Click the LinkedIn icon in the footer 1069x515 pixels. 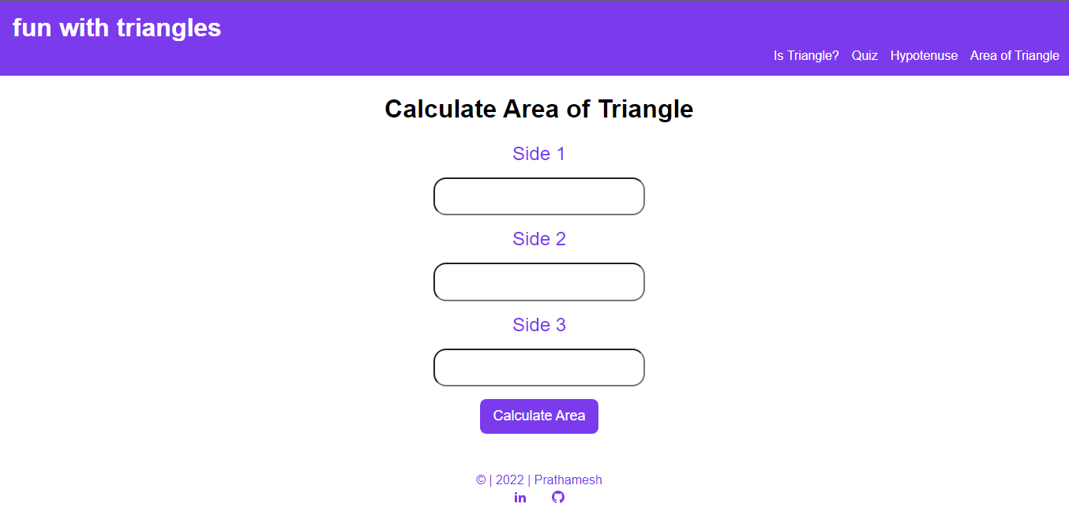(x=520, y=497)
